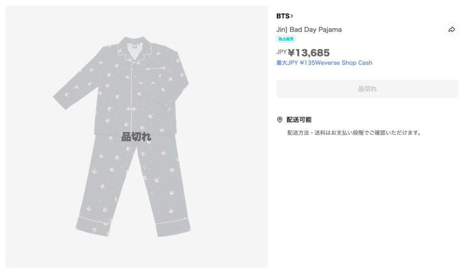Click the location pin delivery icon
The image size is (468, 275).
pos(279,120)
